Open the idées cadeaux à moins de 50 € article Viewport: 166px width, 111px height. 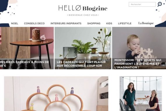click(24, 64)
